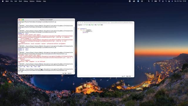
Task: Click the 'x = angaben[i]' line in editor
Action: tap(88, 31)
